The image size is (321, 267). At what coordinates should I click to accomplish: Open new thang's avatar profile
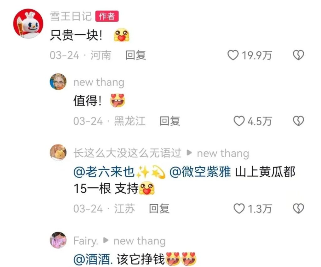[58, 81]
